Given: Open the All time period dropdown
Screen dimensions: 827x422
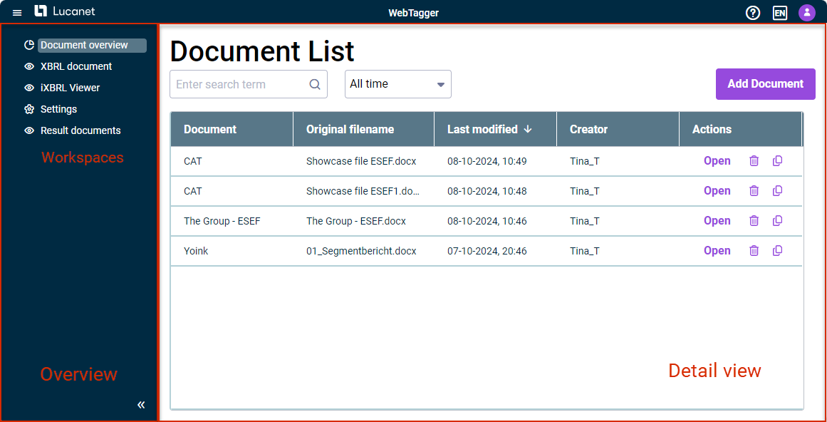Looking at the screenshot, I should coord(398,84).
